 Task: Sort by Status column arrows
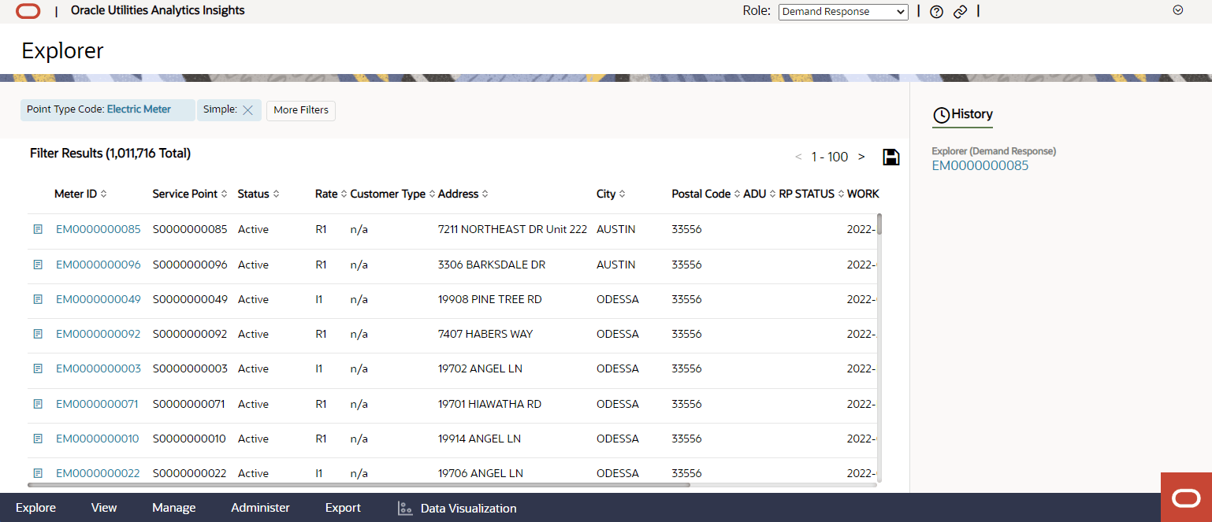point(276,194)
